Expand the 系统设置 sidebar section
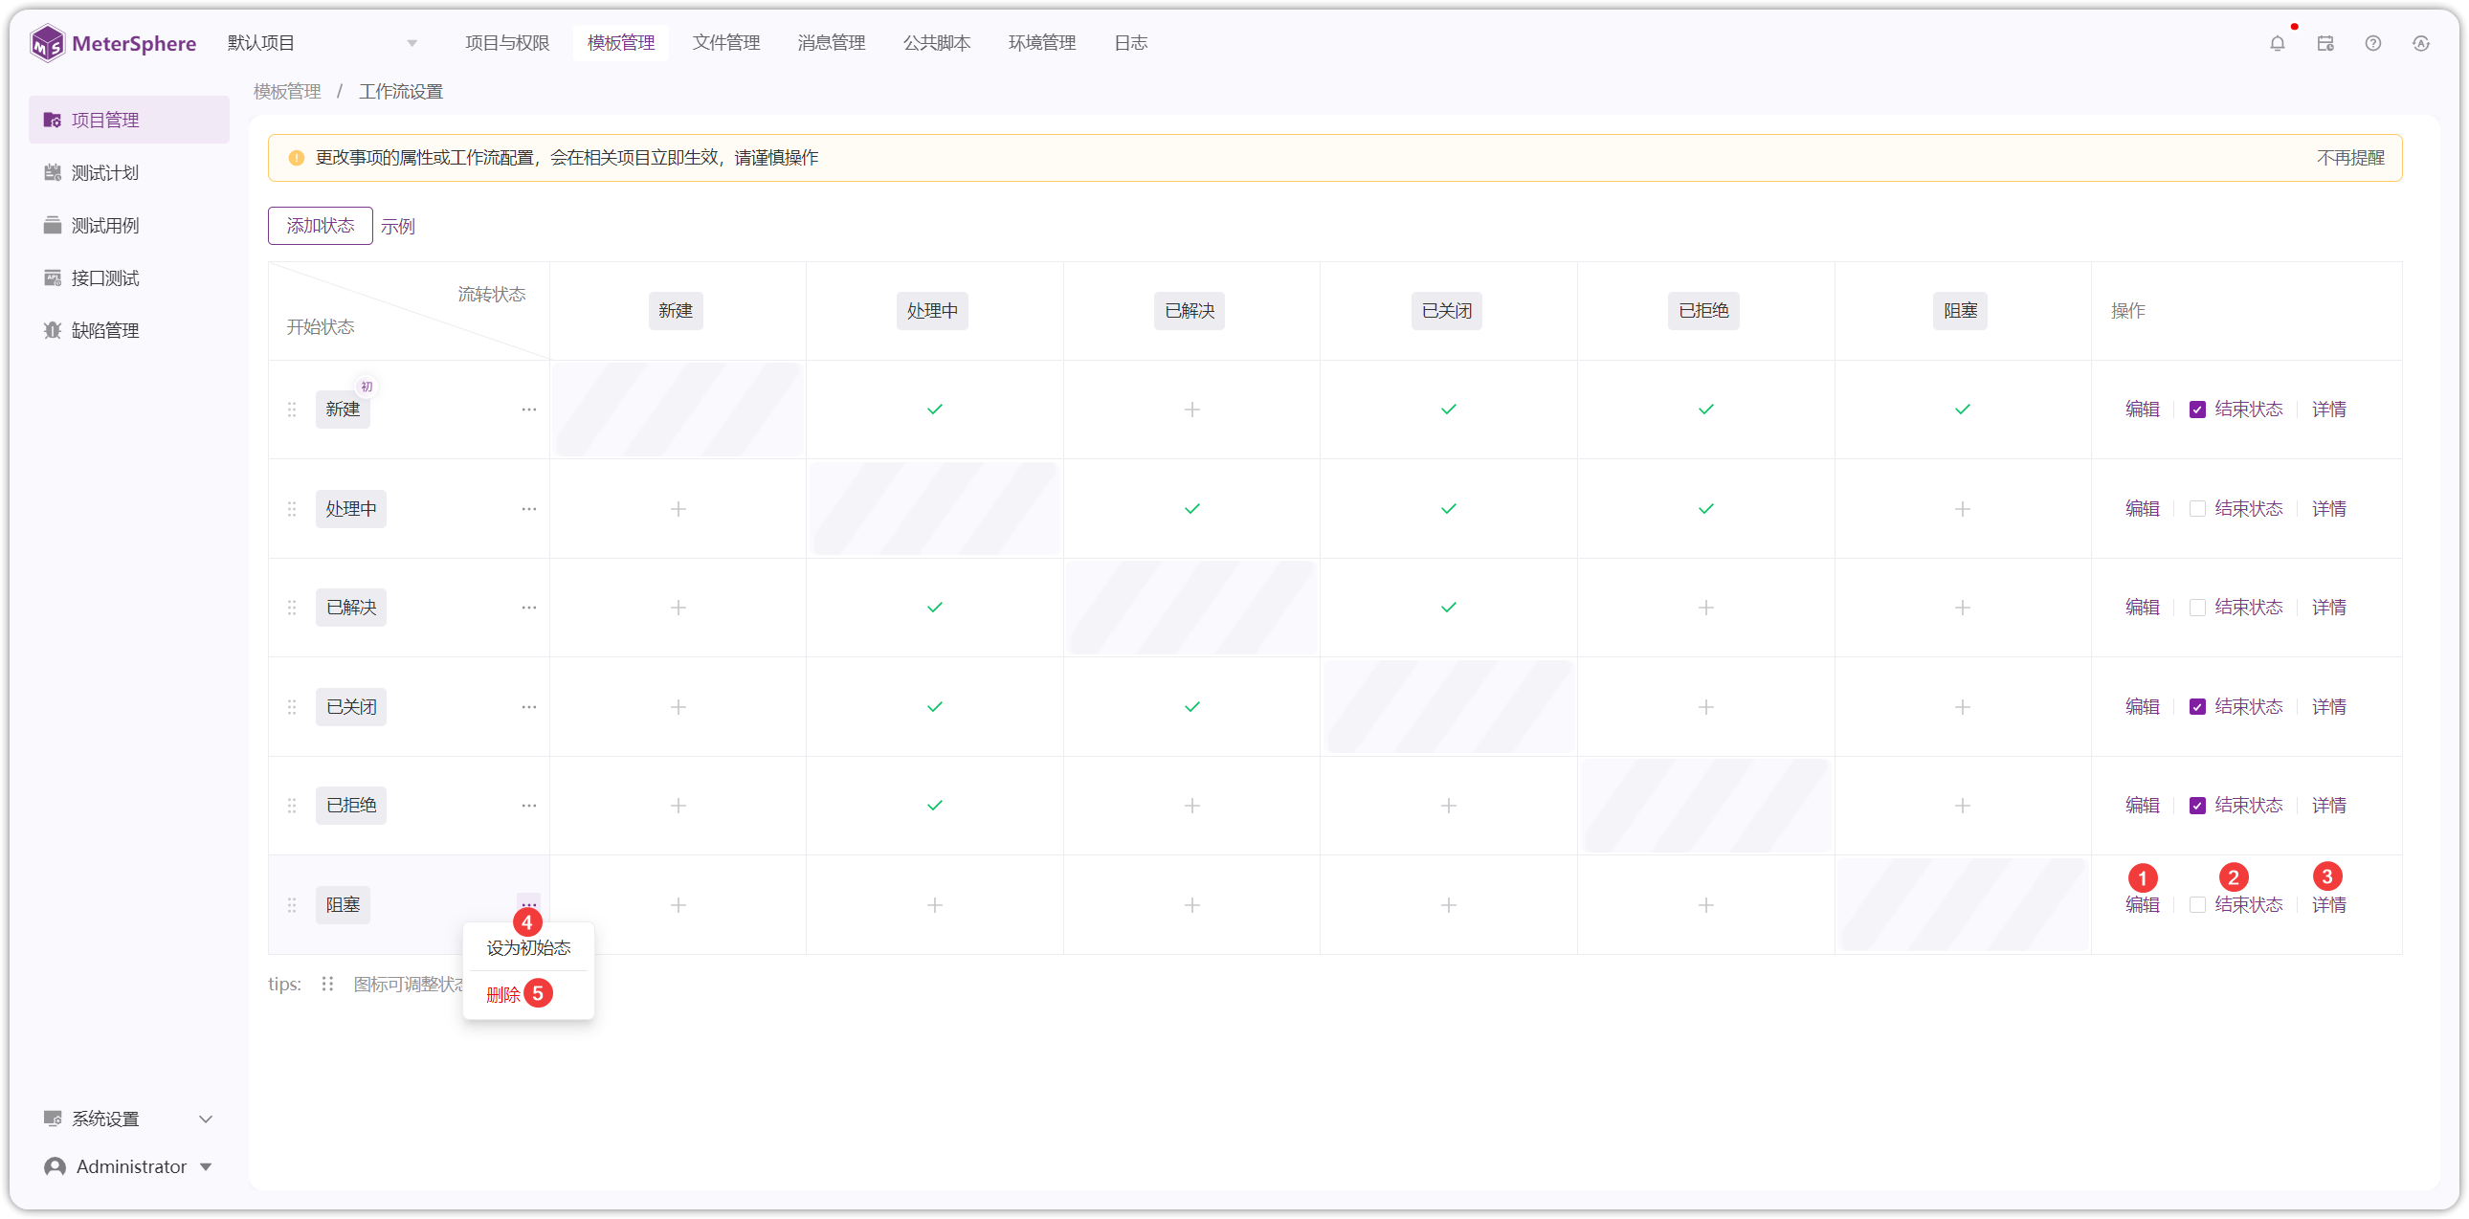Screen dimensions: 2469x1219 click(x=128, y=1119)
